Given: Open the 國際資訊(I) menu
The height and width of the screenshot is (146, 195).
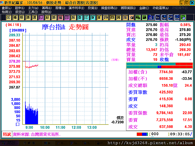Looking at the screenshot, I should pos(128,8).
